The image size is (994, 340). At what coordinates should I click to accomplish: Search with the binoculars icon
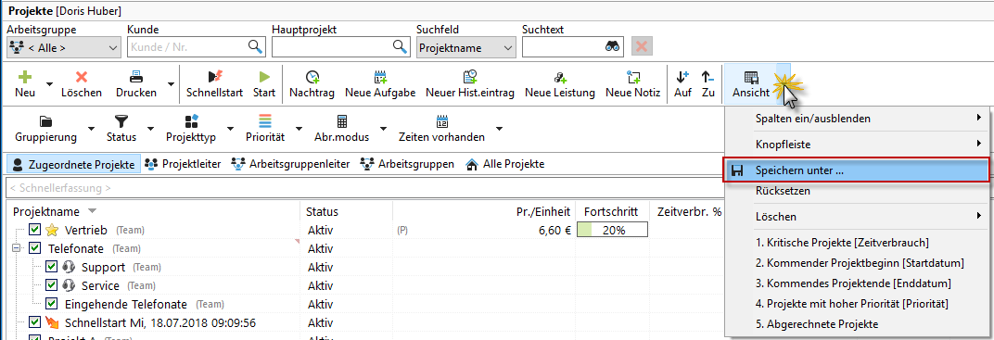(612, 46)
